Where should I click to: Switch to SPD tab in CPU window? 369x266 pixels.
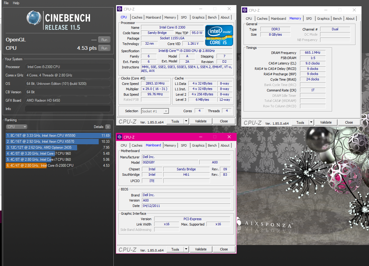coord(184,17)
